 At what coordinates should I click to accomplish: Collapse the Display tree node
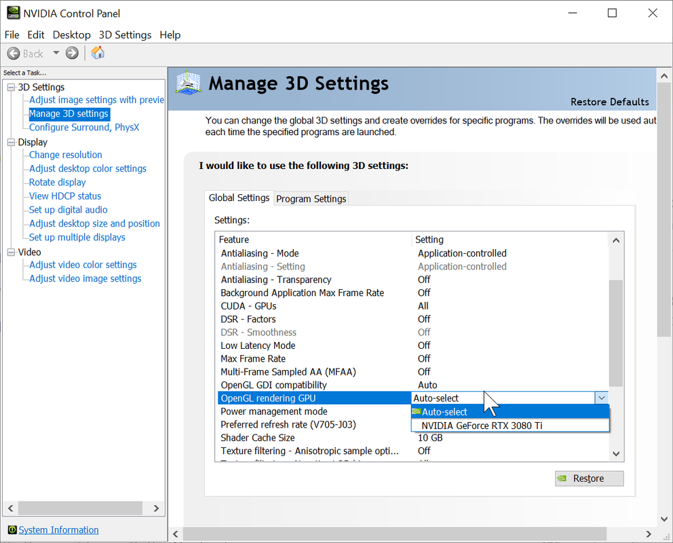(11, 143)
